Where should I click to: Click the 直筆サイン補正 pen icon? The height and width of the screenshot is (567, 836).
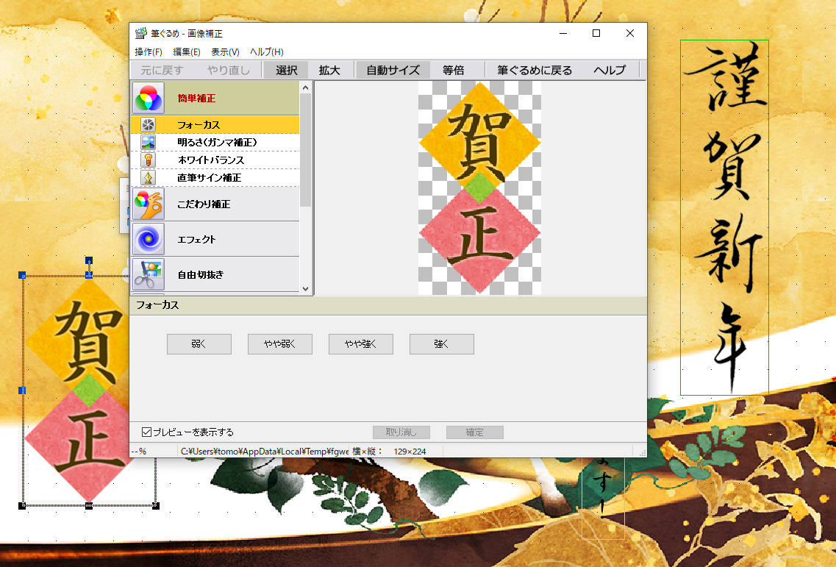tap(148, 178)
